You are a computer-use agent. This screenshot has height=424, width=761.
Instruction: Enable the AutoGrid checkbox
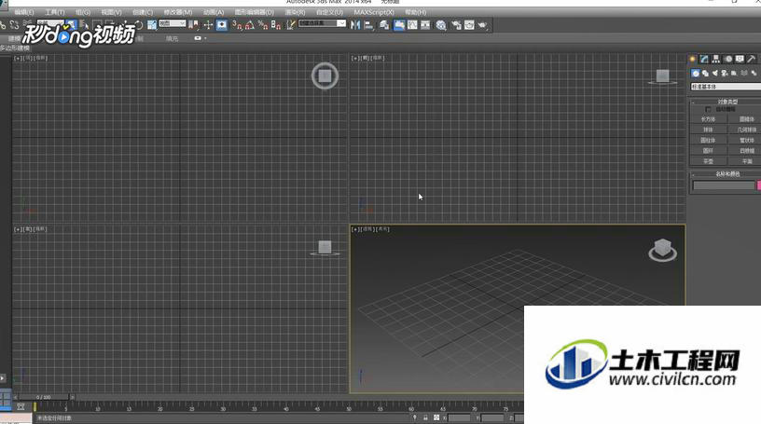(708, 109)
